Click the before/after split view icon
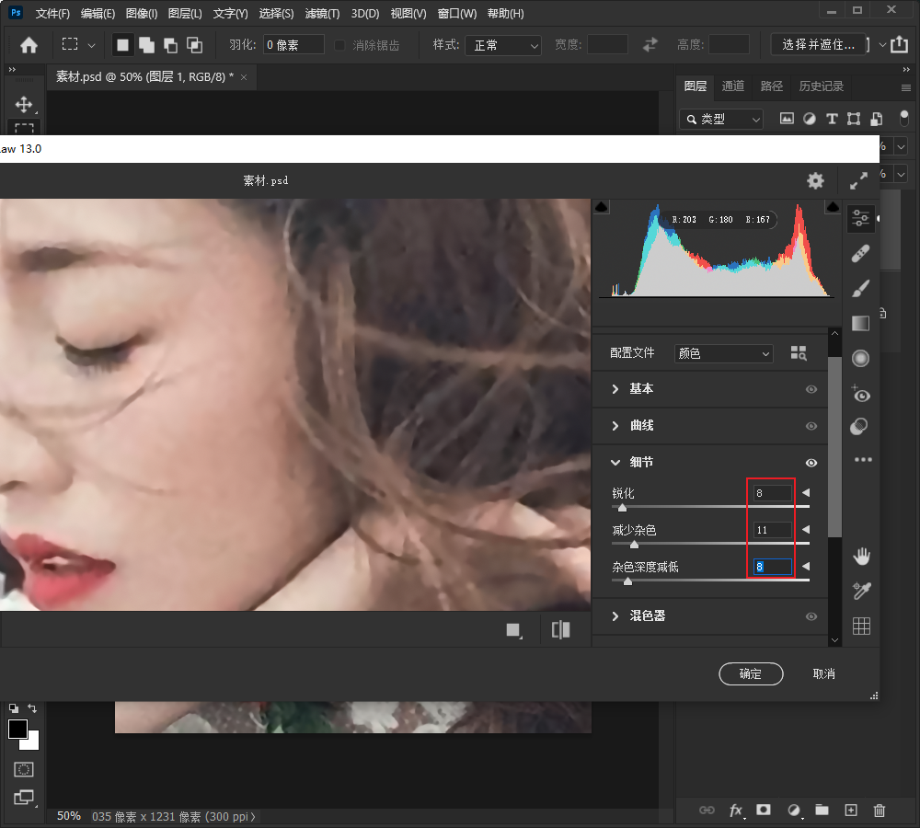Screen dimensions: 920x828 (561, 629)
